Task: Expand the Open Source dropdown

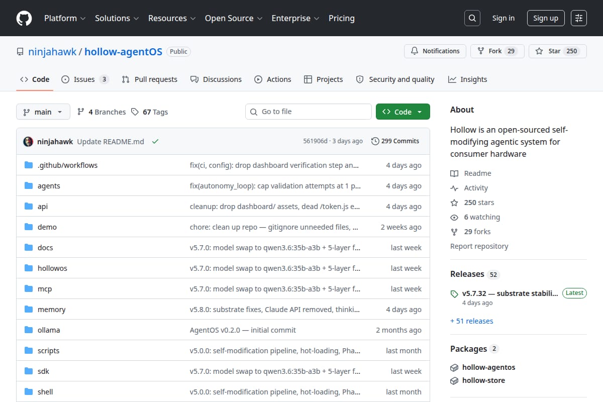Action: click(234, 18)
